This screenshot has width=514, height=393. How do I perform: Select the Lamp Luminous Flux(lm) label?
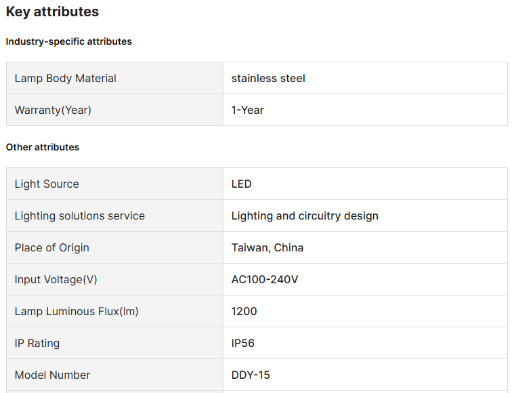click(77, 312)
